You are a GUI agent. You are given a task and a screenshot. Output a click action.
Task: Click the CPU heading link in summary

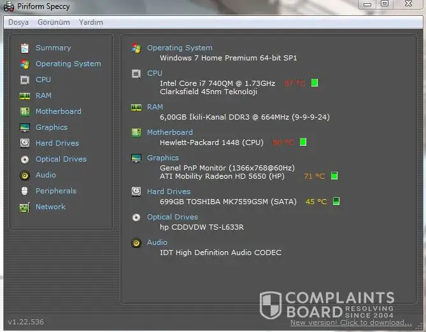155,73
